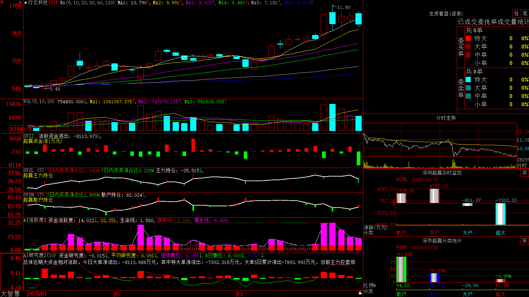529x297 pixels.
Task: Click the 03 month marker on timeline
Action: tap(240, 294)
